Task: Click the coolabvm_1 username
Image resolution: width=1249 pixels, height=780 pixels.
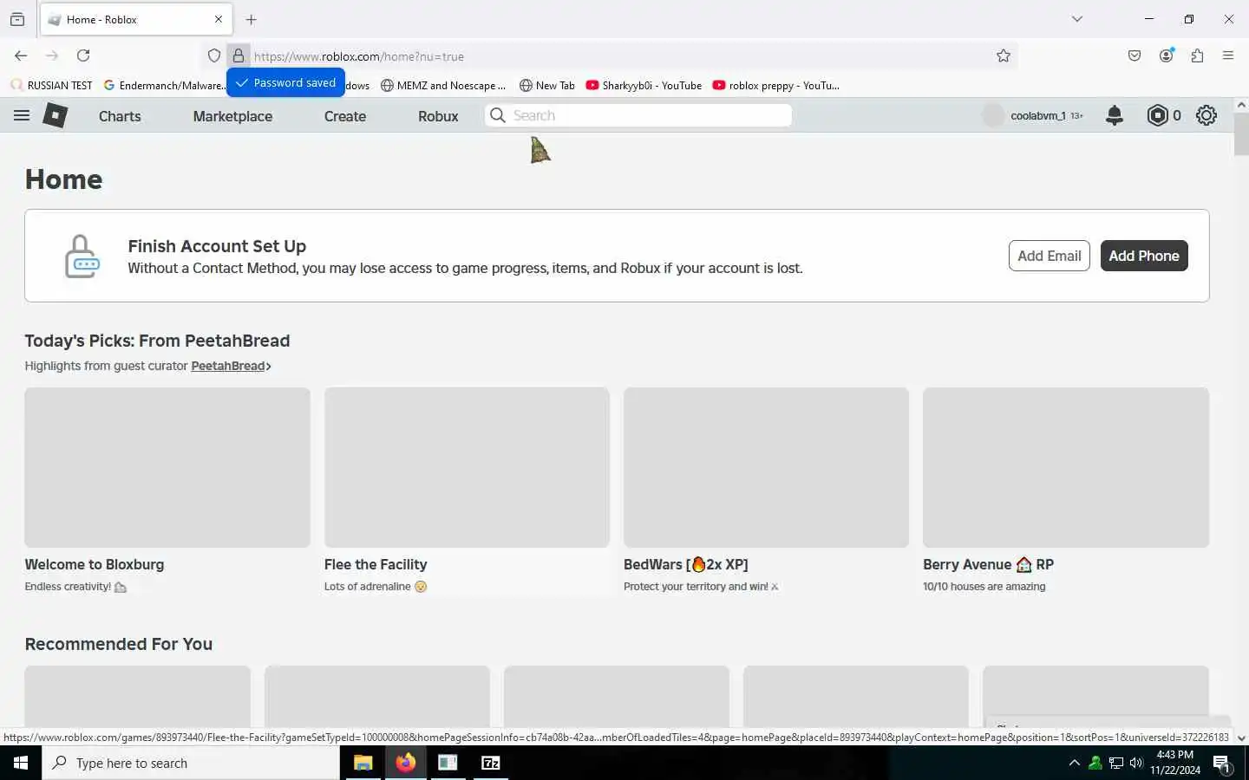Action: click(1037, 115)
